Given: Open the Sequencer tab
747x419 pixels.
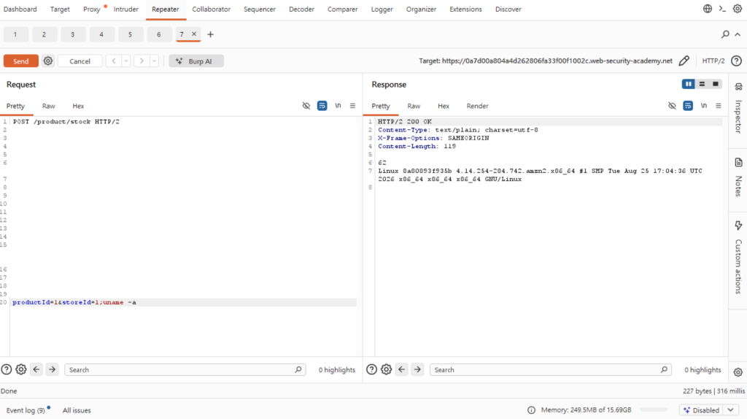Looking at the screenshot, I should (x=260, y=9).
